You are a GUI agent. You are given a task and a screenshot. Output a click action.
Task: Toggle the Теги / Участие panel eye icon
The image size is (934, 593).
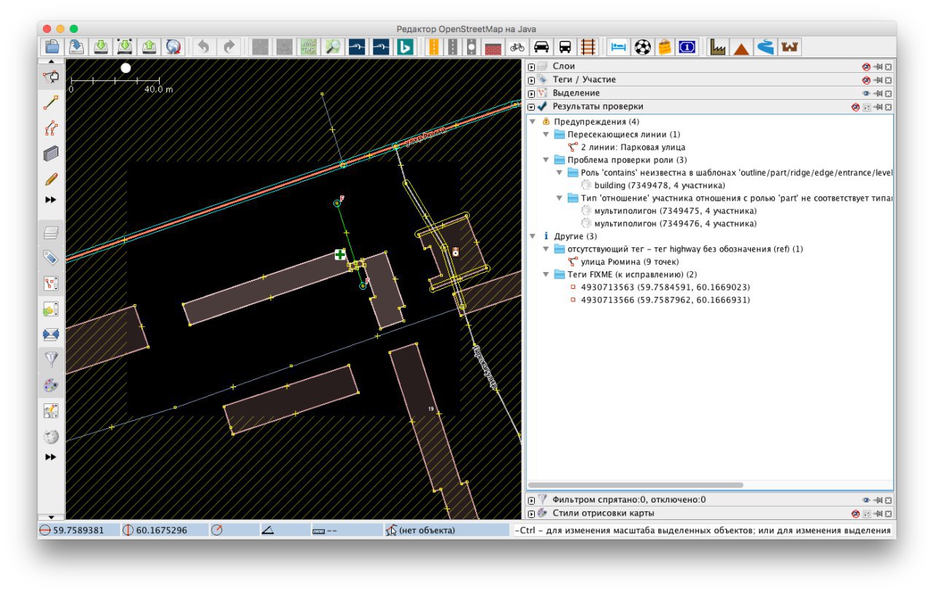click(x=866, y=80)
